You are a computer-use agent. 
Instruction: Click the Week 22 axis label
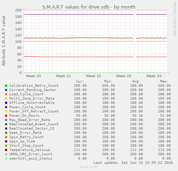[93, 76]
